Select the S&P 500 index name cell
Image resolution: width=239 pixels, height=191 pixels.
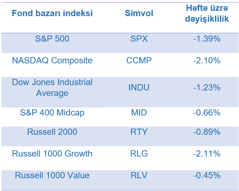(52, 39)
